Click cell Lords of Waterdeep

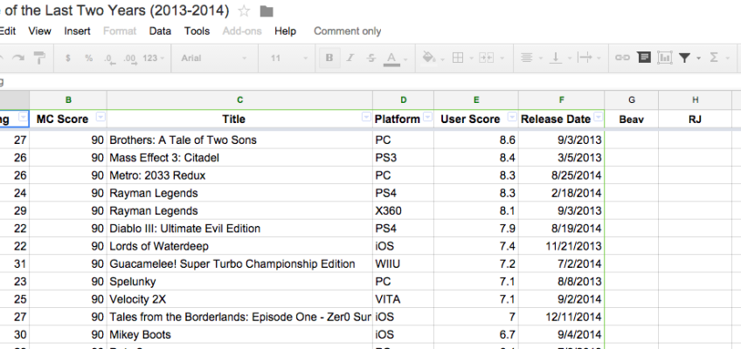pyautogui.click(x=240, y=246)
